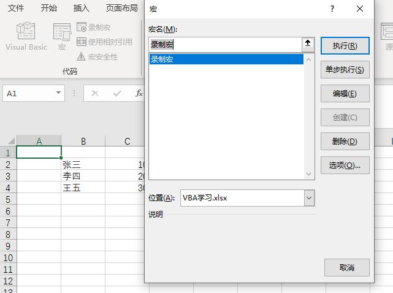Select column A header
393x293 pixels.
pos(39,141)
